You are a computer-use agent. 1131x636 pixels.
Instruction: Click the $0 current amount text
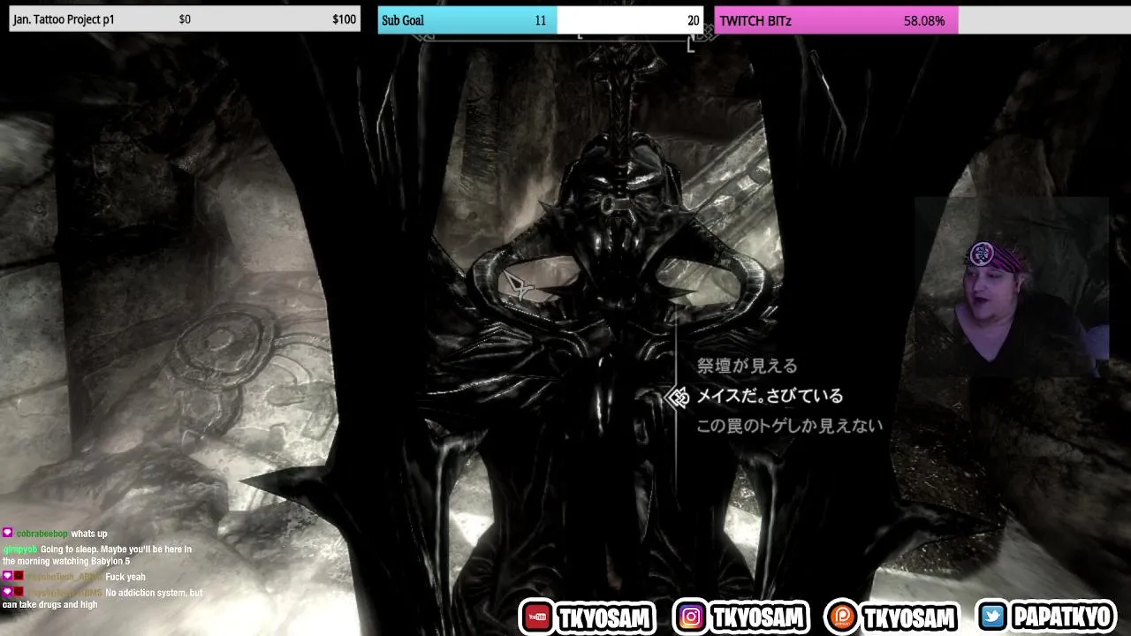[185, 19]
